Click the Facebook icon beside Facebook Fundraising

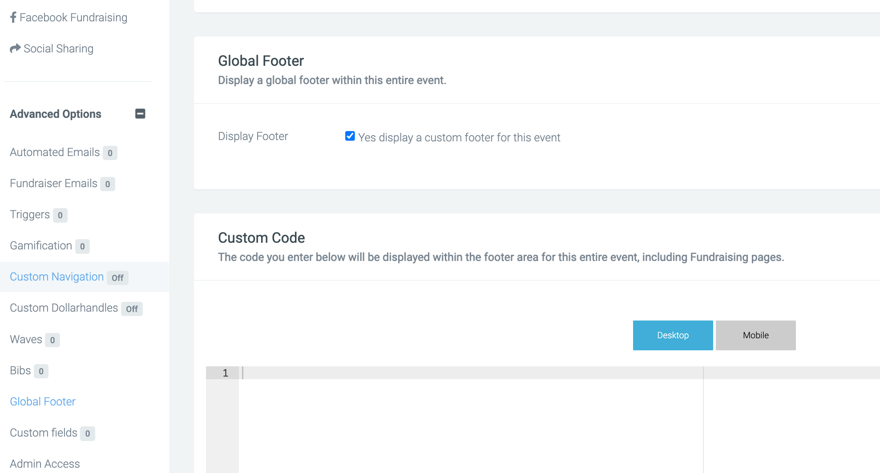(x=13, y=17)
